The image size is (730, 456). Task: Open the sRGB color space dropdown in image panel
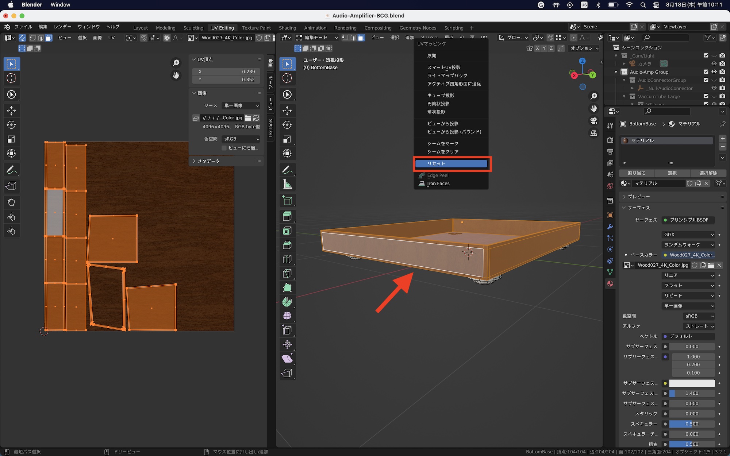[x=241, y=139]
